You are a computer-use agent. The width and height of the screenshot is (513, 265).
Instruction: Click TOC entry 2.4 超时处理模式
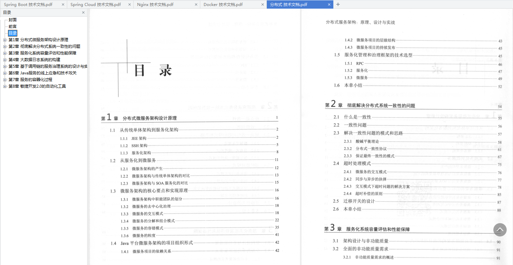pyautogui.click(x=418, y=163)
